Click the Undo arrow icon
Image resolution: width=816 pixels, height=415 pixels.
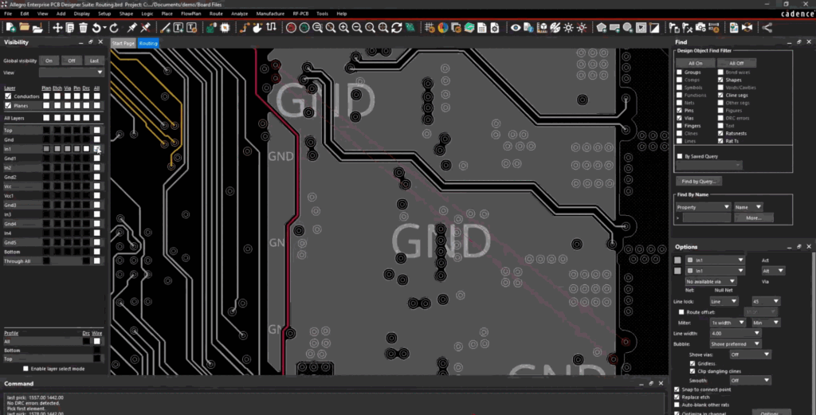(x=96, y=28)
